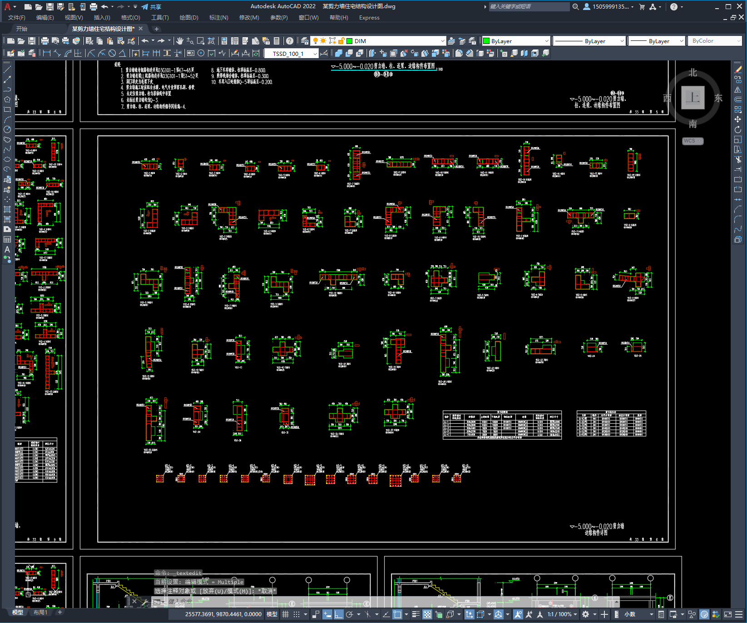The height and width of the screenshot is (623, 747).
Task: Select the Line draw tool
Action: 7,69
